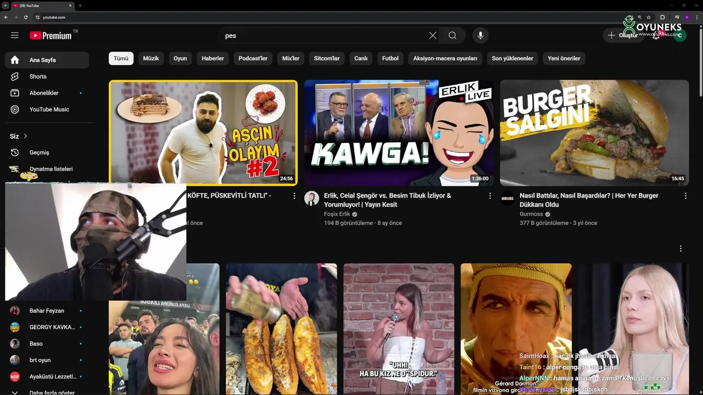This screenshot has width=703, height=395.
Task: Select the Canlı filter chip
Action: coord(361,58)
